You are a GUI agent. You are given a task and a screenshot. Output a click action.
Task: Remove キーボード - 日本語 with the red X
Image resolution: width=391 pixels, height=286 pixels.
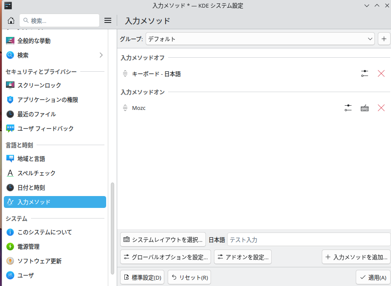pyautogui.click(x=381, y=73)
